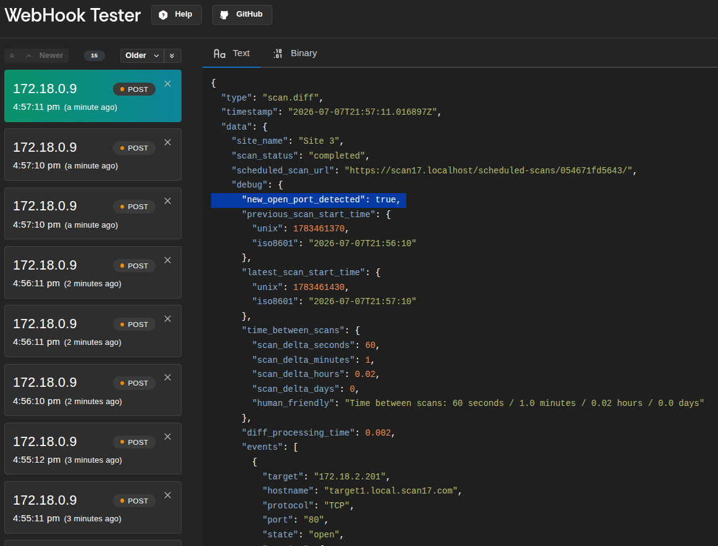
Task: Click the "target": "172.18.2.201" line
Action: (326, 476)
